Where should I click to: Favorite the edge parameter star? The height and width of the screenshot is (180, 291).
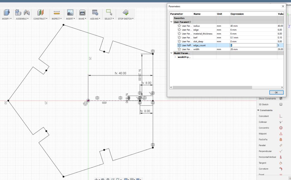(179, 30)
